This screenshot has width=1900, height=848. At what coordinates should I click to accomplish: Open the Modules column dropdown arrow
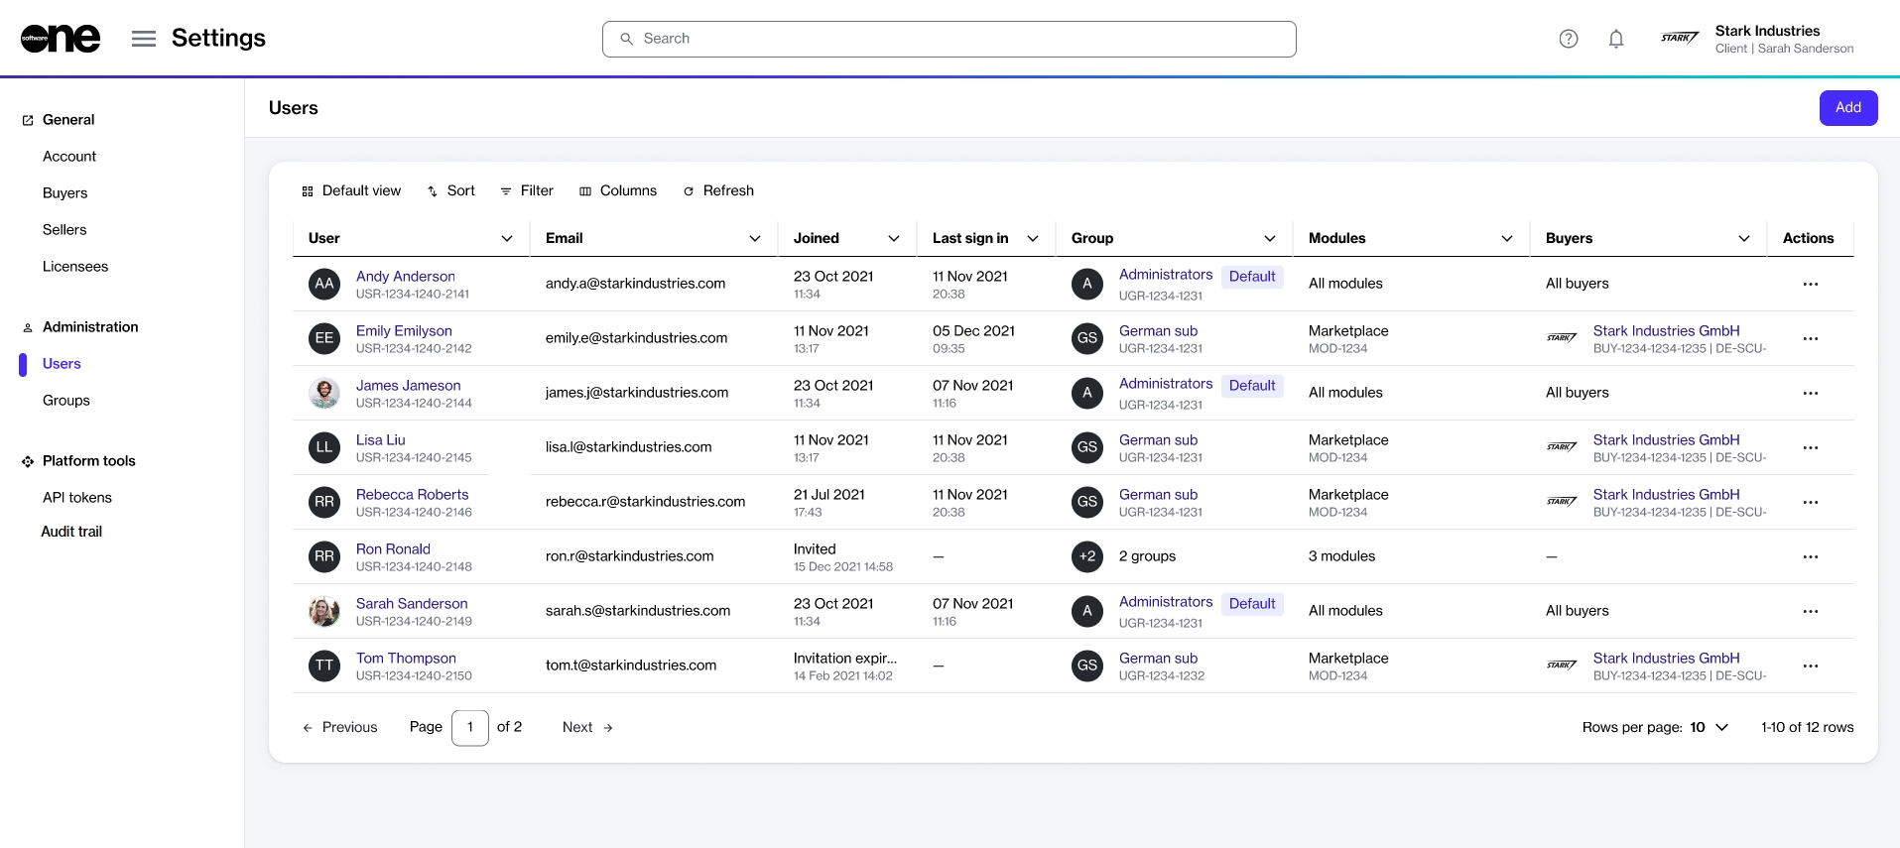[x=1506, y=238]
